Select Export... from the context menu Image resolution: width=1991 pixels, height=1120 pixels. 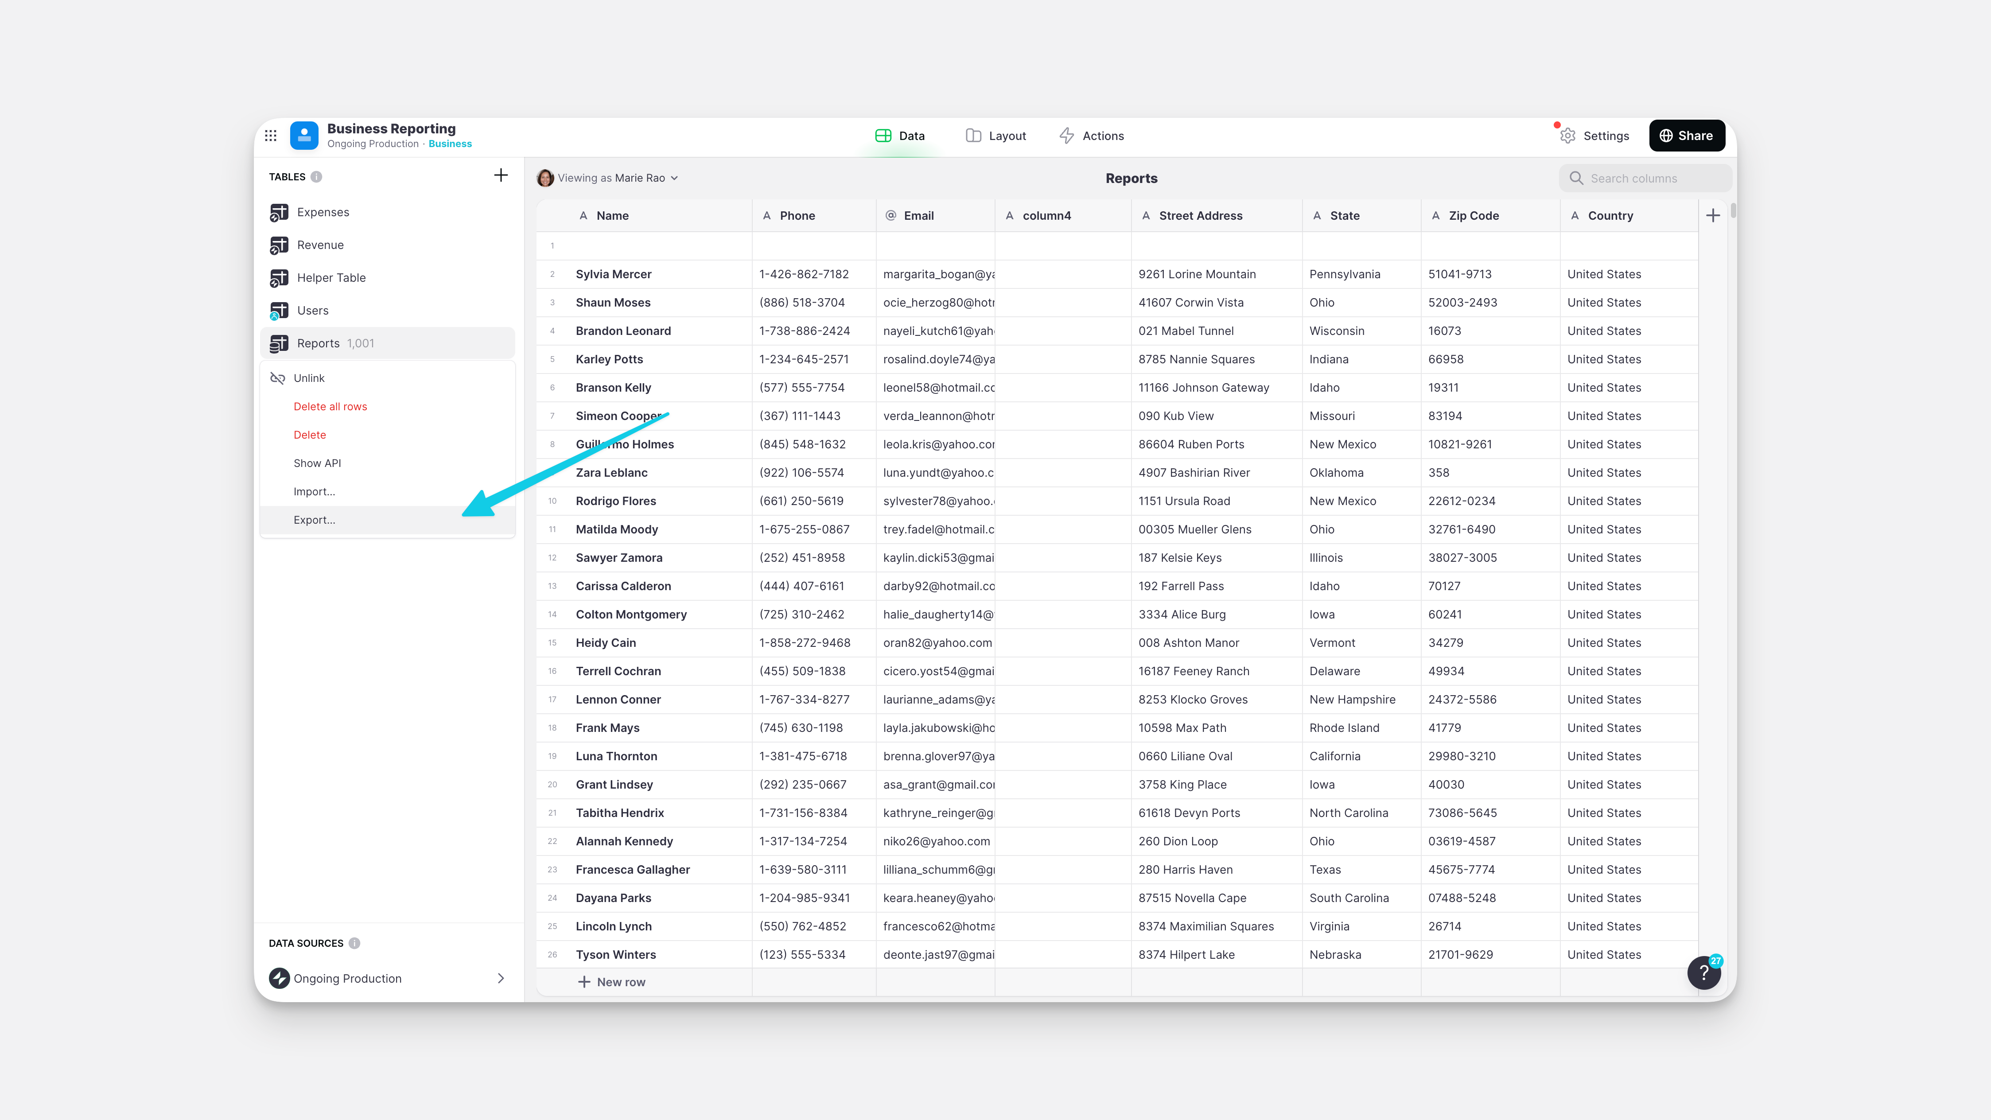(x=314, y=519)
